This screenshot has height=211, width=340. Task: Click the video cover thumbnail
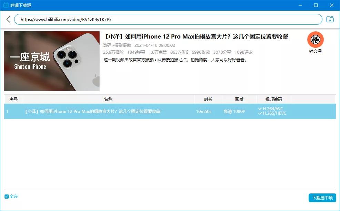[x=52, y=61]
